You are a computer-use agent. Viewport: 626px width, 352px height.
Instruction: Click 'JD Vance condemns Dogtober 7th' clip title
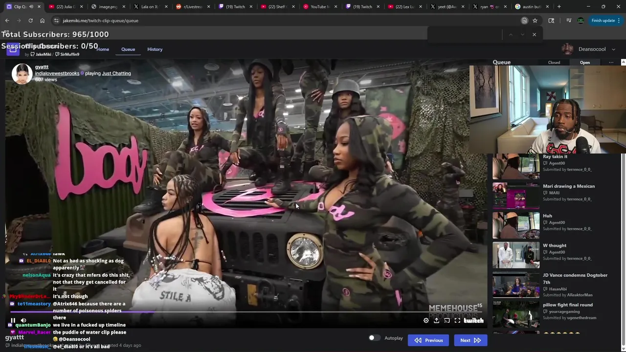575,279
